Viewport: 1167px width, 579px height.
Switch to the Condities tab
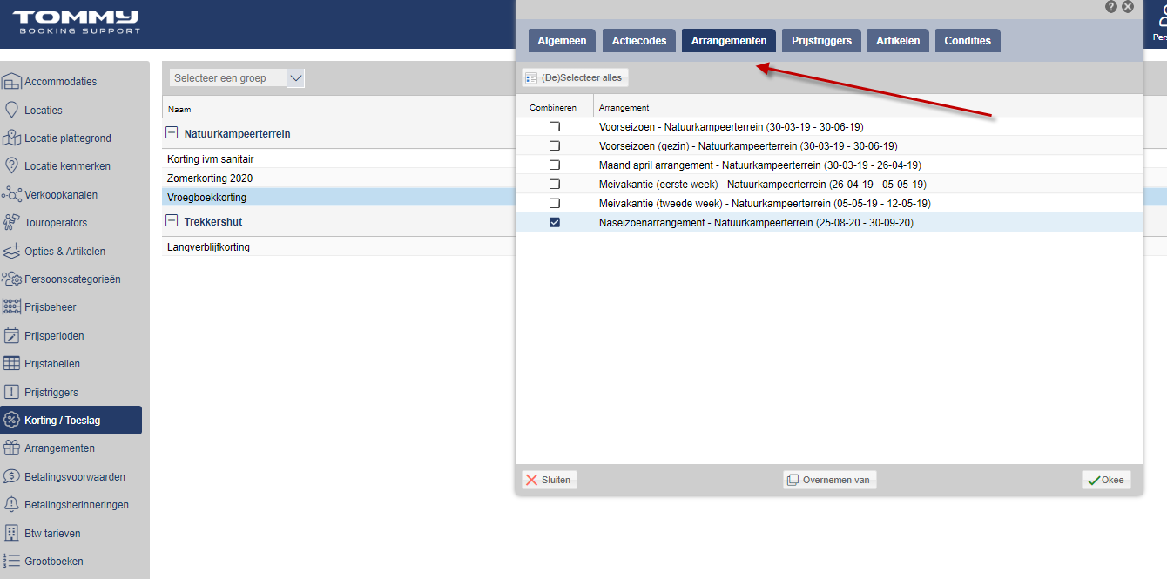click(x=968, y=41)
